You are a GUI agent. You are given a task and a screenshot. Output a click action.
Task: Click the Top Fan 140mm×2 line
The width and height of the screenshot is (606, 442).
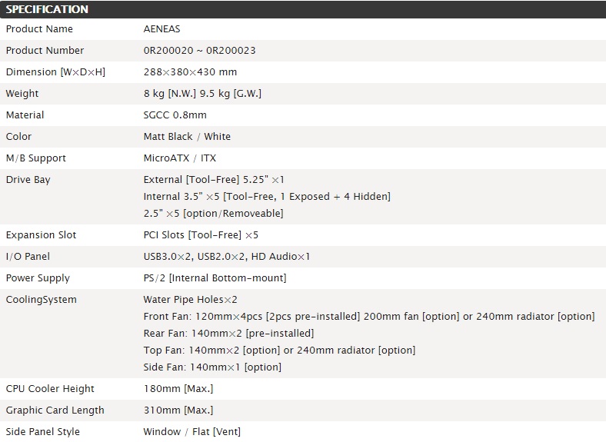[x=279, y=351]
